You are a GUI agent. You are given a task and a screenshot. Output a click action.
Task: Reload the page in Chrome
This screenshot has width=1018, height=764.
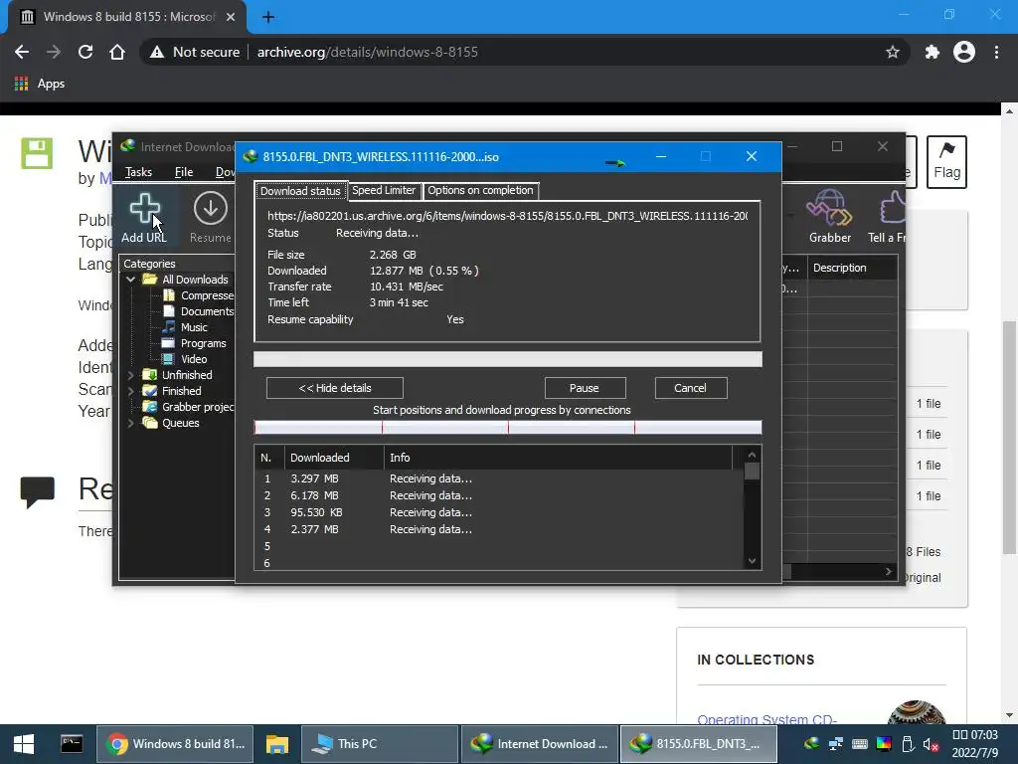coord(85,52)
